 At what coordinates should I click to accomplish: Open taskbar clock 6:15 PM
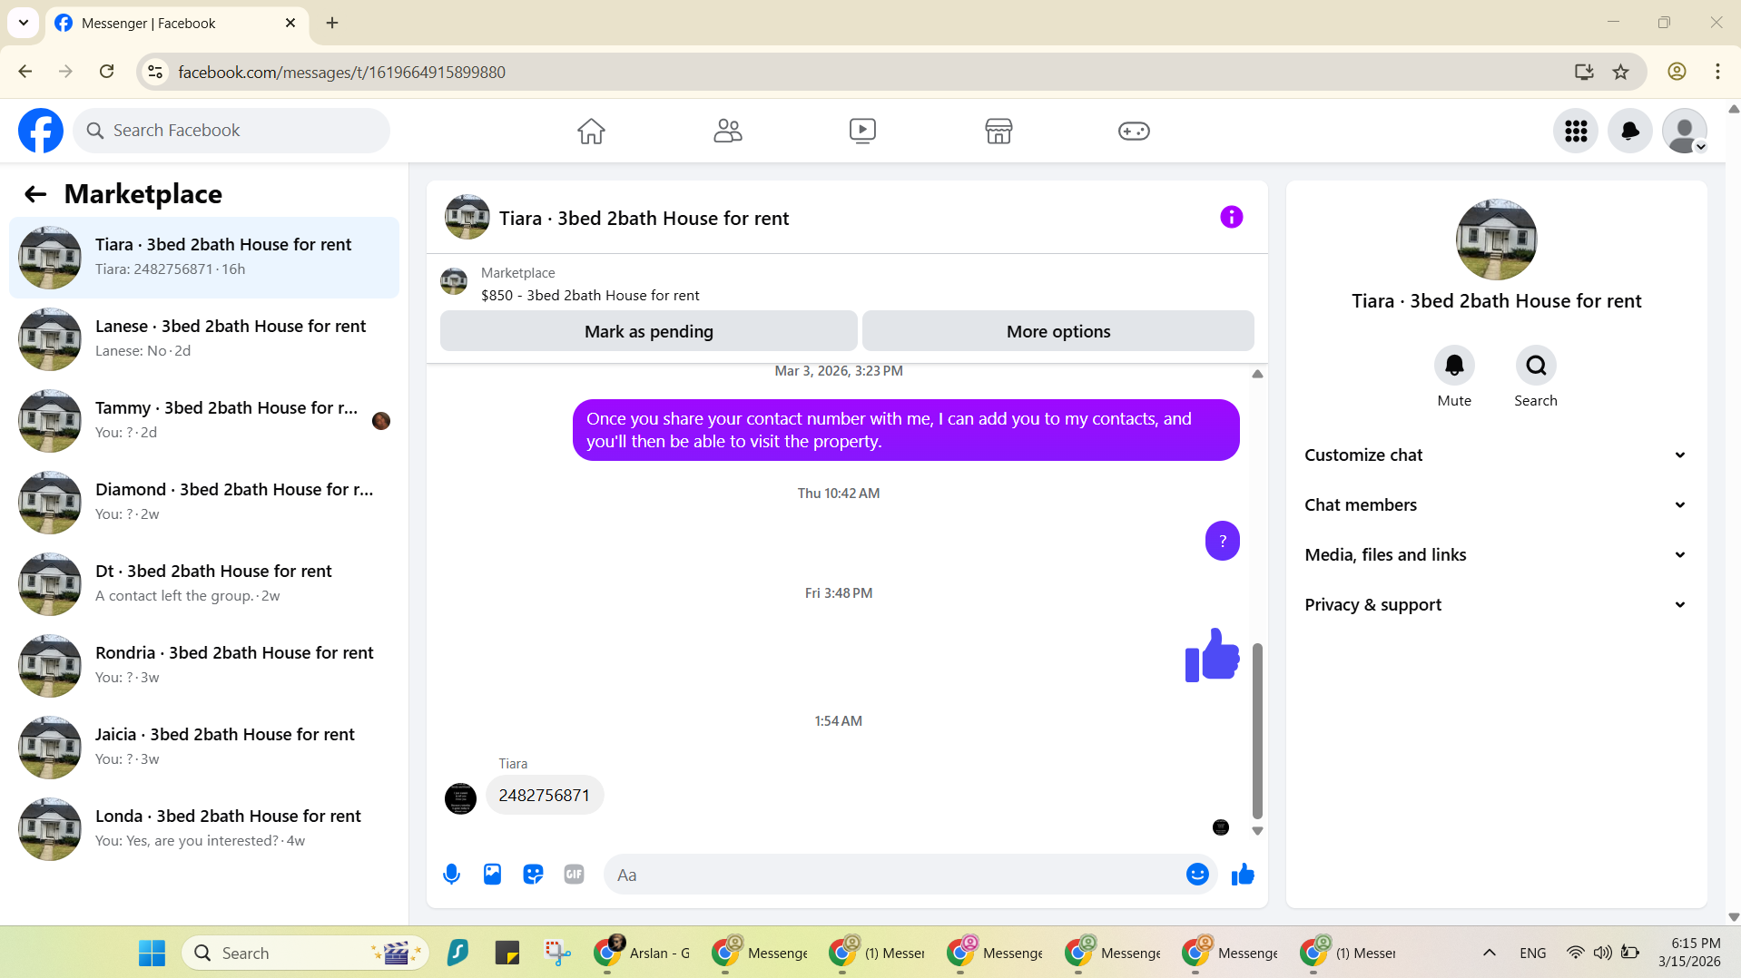coord(1689,953)
